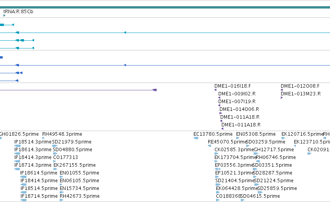330x202 pixels.
Task: Open the SD21979.5prime EST entry
Action: coord(72,142)
